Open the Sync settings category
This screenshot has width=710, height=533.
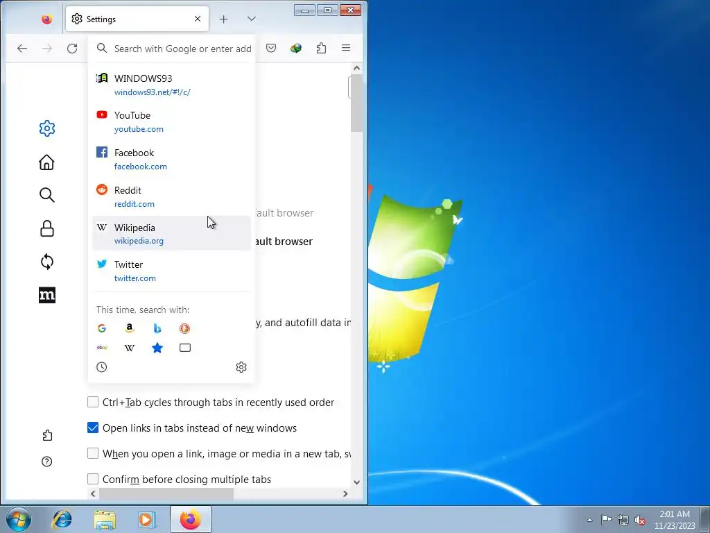(x=47, y=262)
